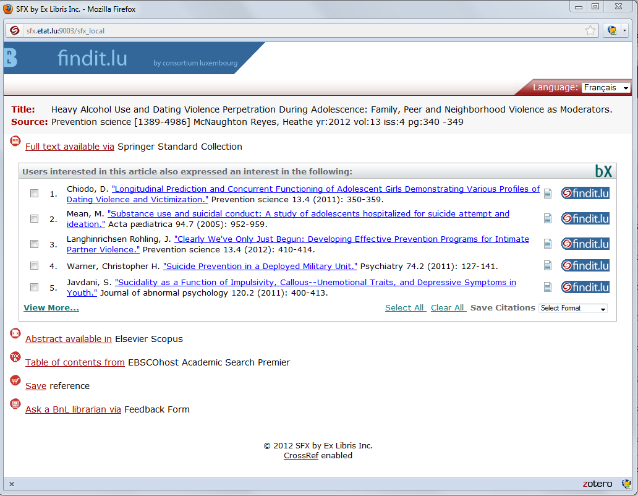Open the toolbar extension dropdown arrow
This screenshot has height=496, width=638.
coord(624,30)
